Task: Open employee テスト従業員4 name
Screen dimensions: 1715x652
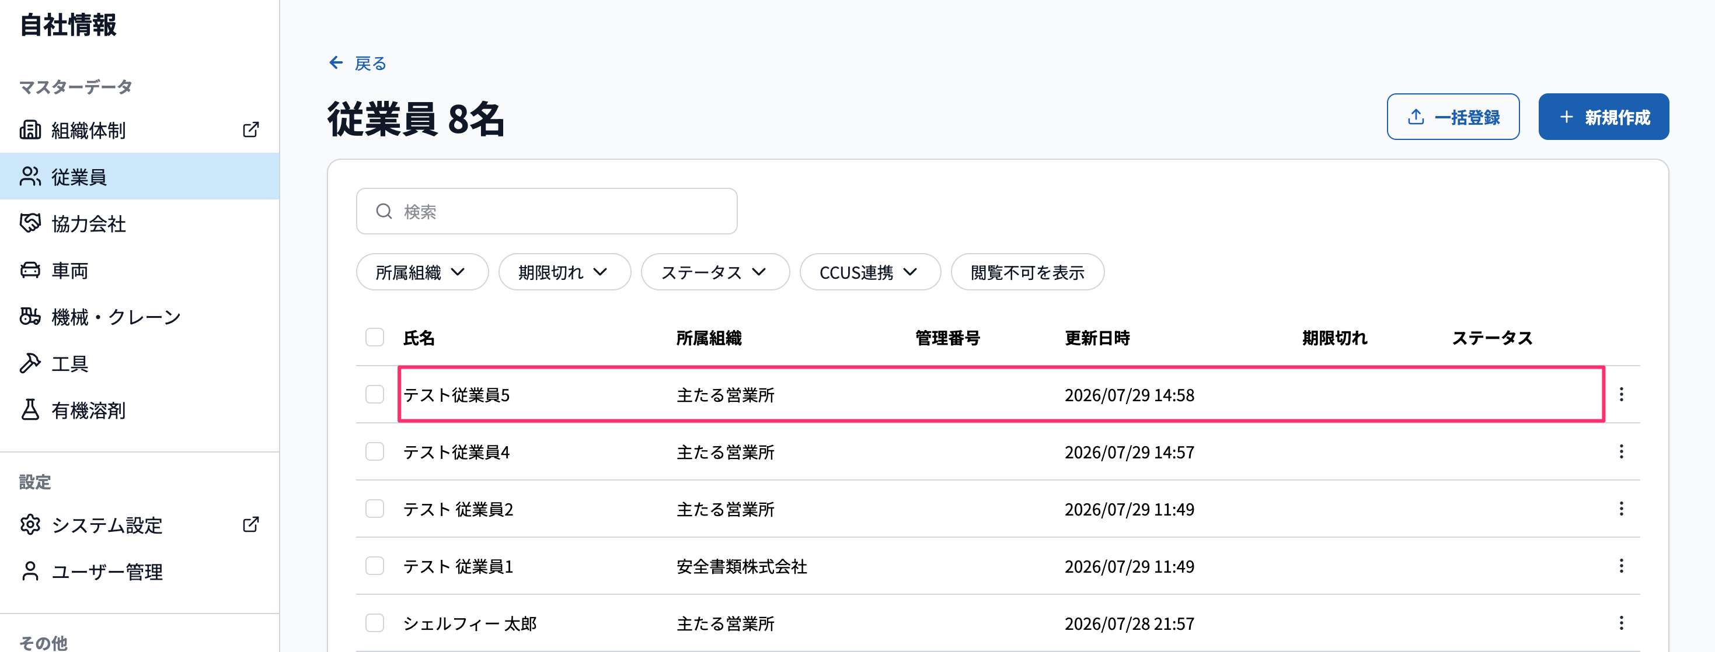Action: click(x=456, y=453)
